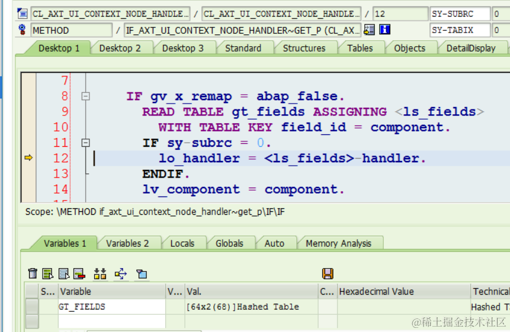510x332 pixels.
Task: Select the Variables 1 tab
Action: tap(65, 243)
